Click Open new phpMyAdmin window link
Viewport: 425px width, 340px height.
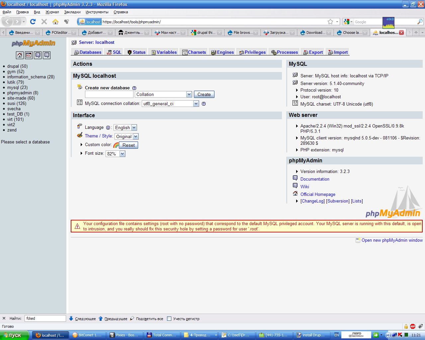coord(392,240)
